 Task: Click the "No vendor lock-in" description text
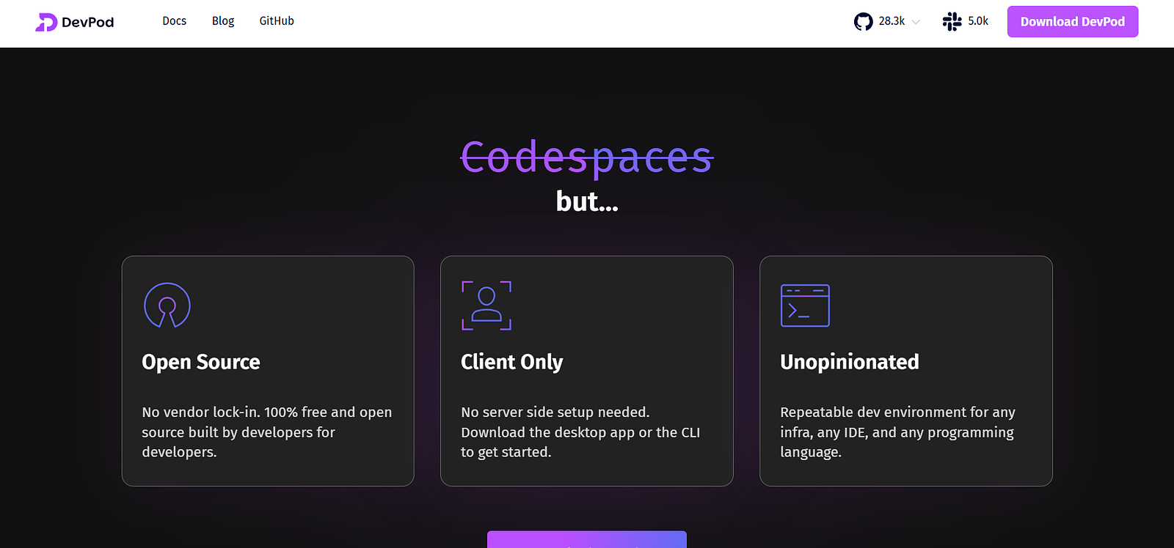[x=267, y=432]
